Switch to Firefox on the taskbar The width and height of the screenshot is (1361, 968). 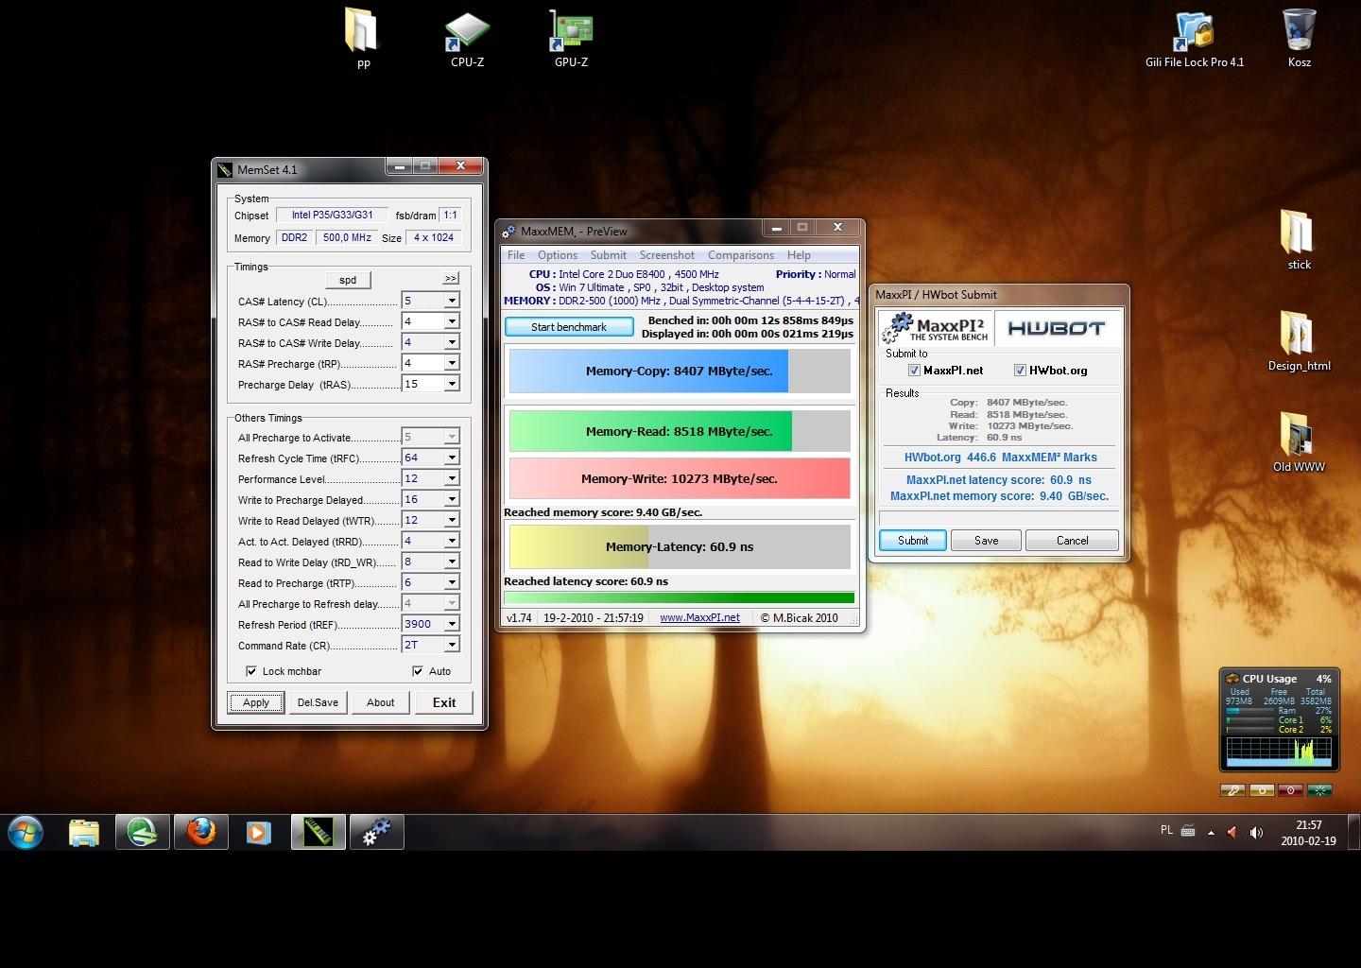[201, 833]
